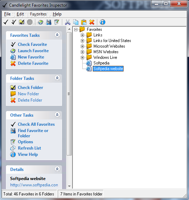The image size is (189, 200).
Task: Click the Paste clipboard toolbar icon
Action: (x=84, y=22)
